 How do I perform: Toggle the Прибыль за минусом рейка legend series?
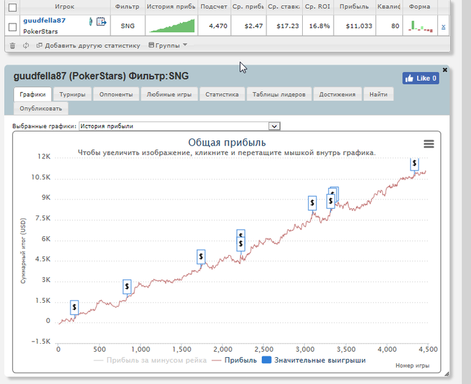[x=150, y=361]
